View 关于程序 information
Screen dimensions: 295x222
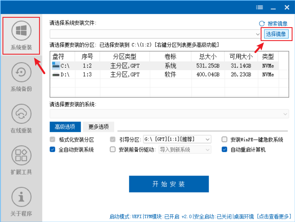(21, 196)
